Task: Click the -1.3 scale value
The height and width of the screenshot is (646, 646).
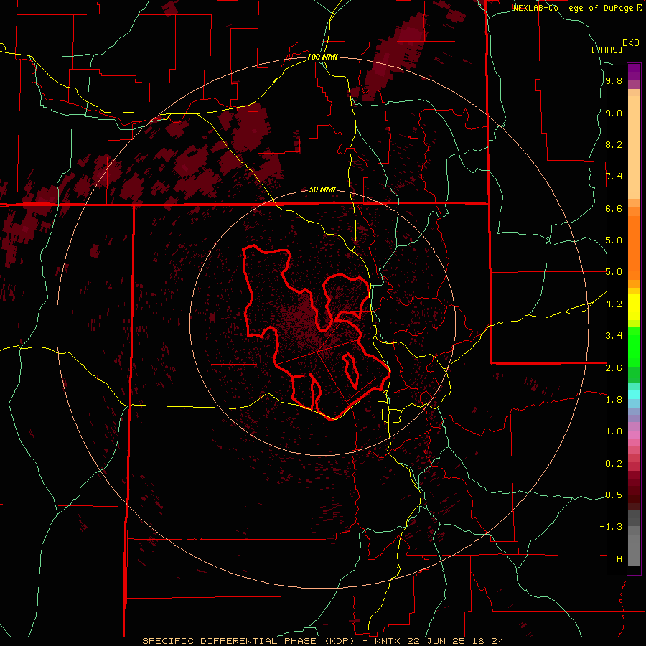Action: 611,527
